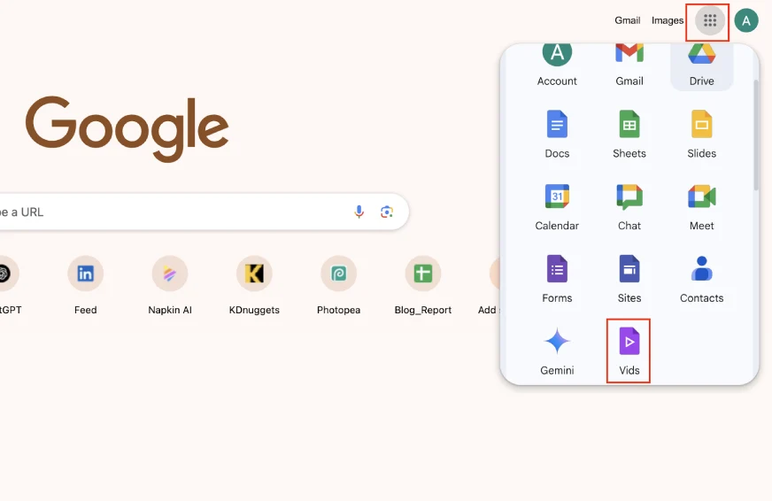Open Google Contacts app
Screen dimensions: 772x501
tap(701, 278)
